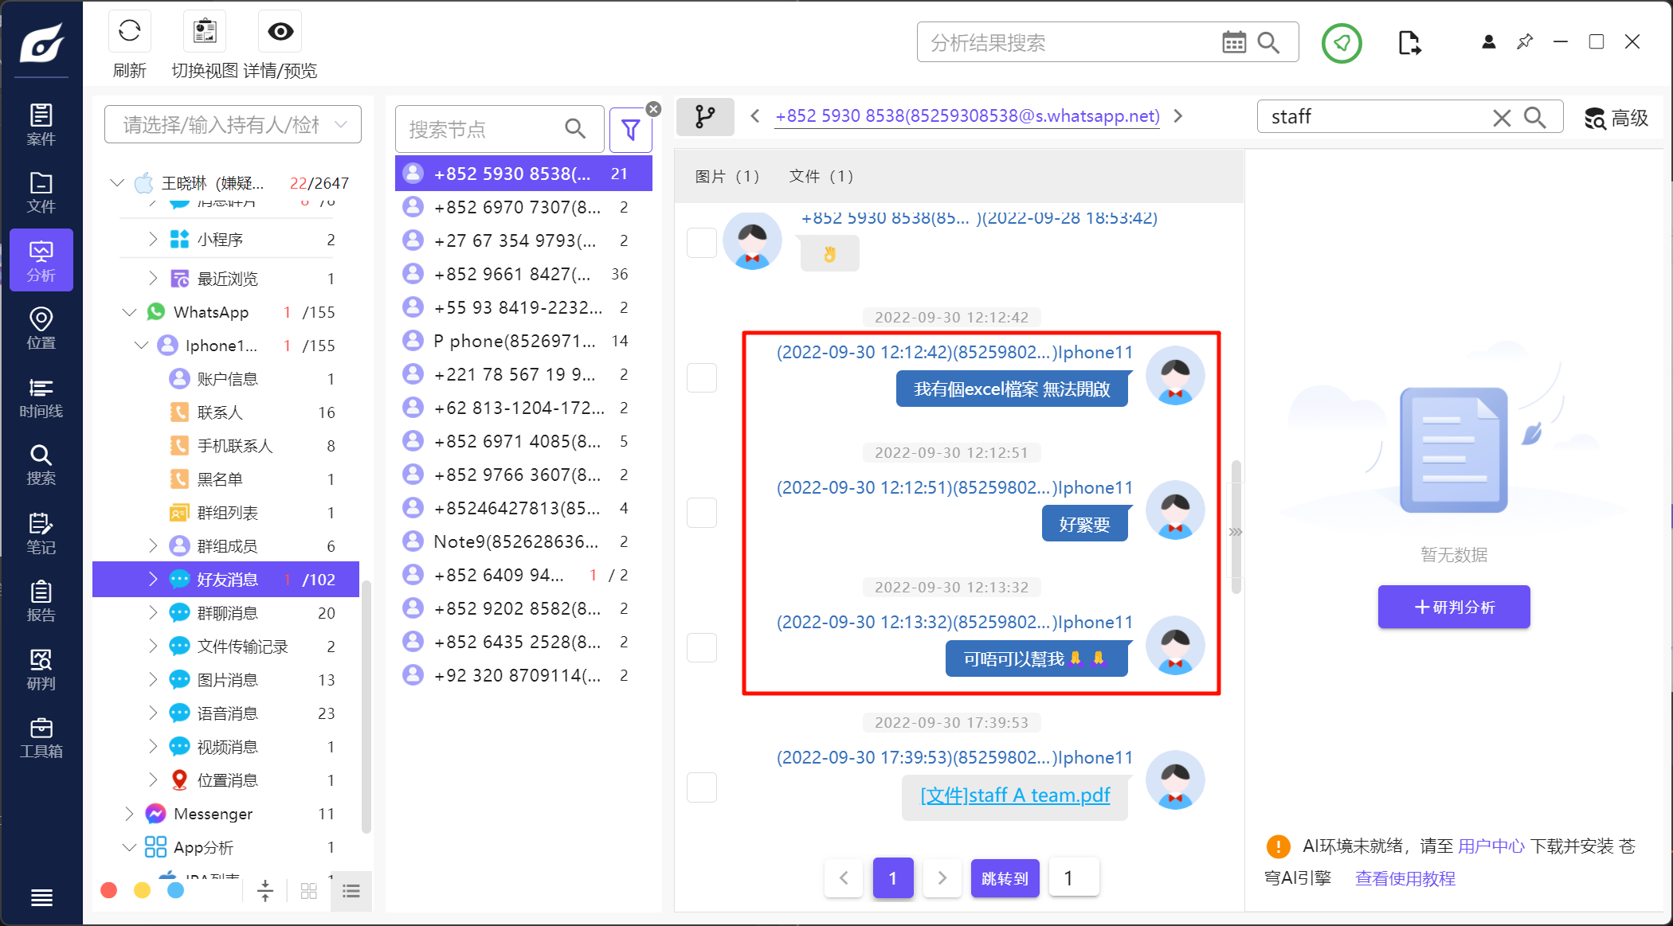Click the green shield icon
Viewport: 1673px width, 926px height.
tap(1342, 43)
